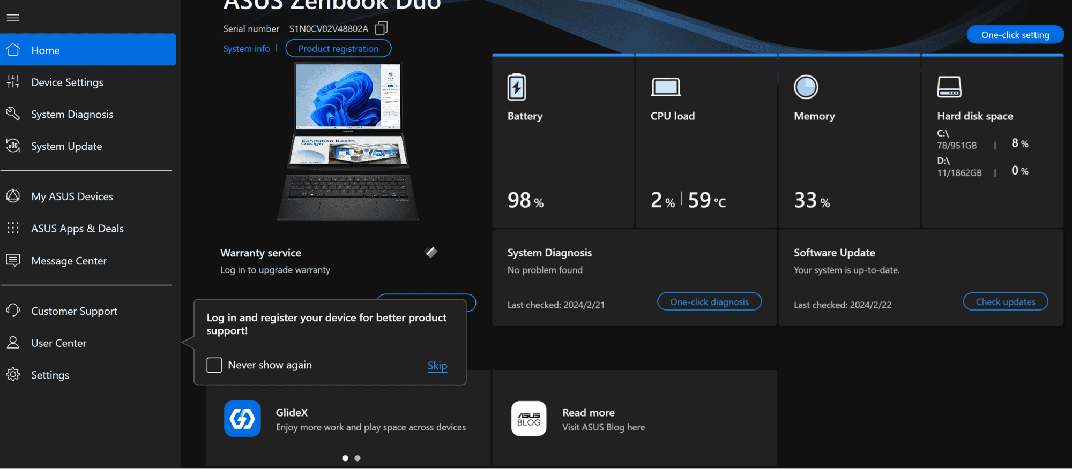
Task: Click the My ASUS Devices icon
Action: click(x=13, y=196)
